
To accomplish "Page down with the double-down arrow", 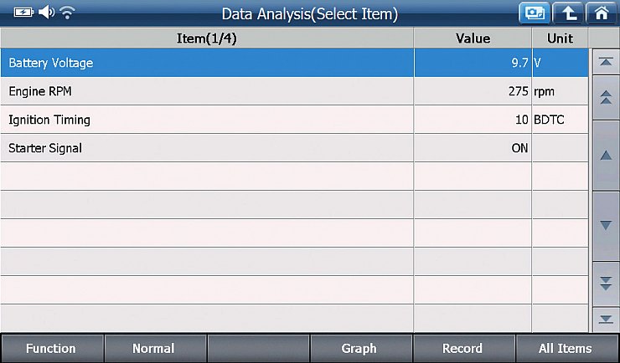I will (606, 284).
